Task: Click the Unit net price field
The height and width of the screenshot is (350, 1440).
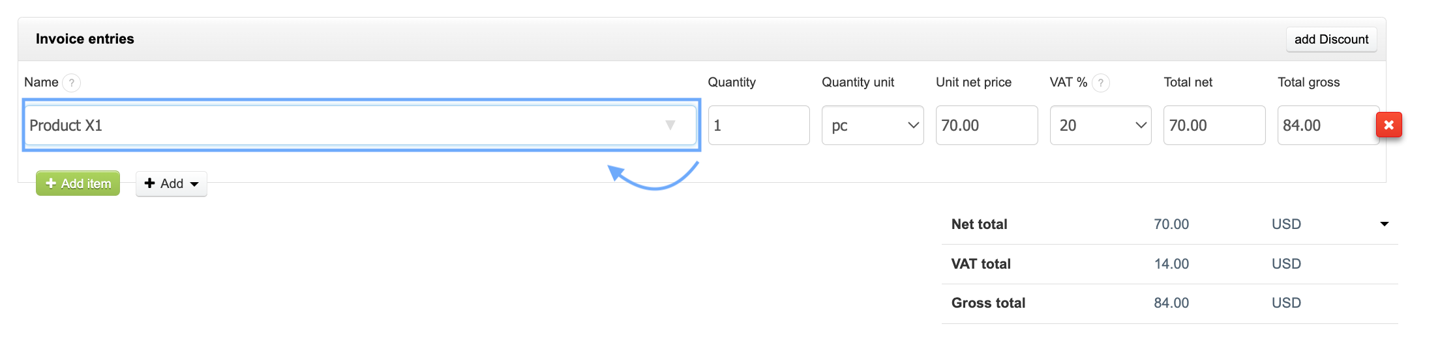Action: (x=986, y=125)
